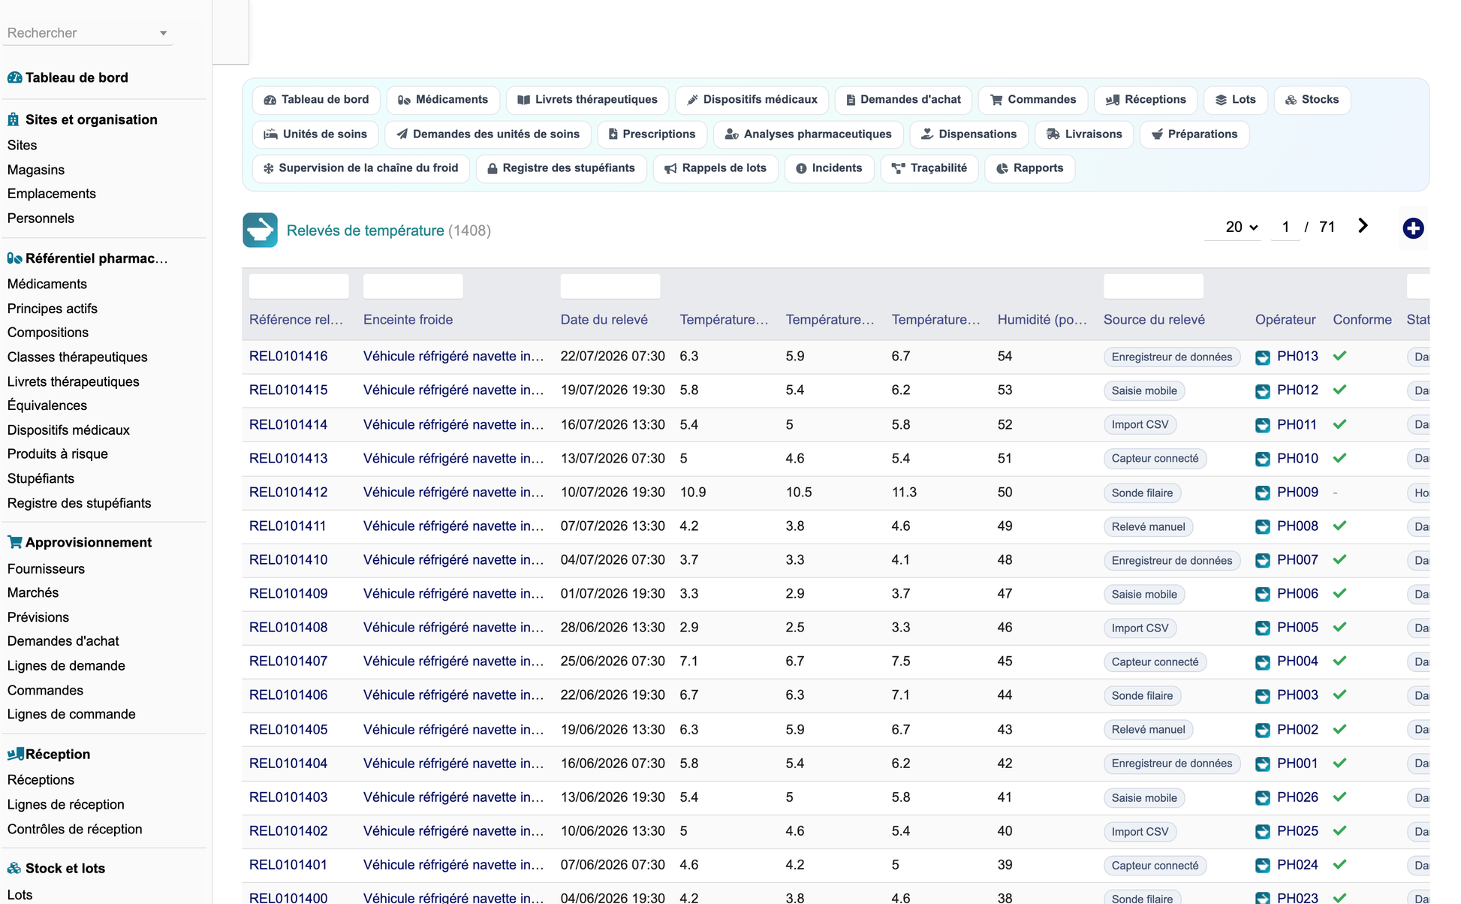
Task: Click Supervision de la chaîne du froid snowflake icon
Action: [268, 168]
